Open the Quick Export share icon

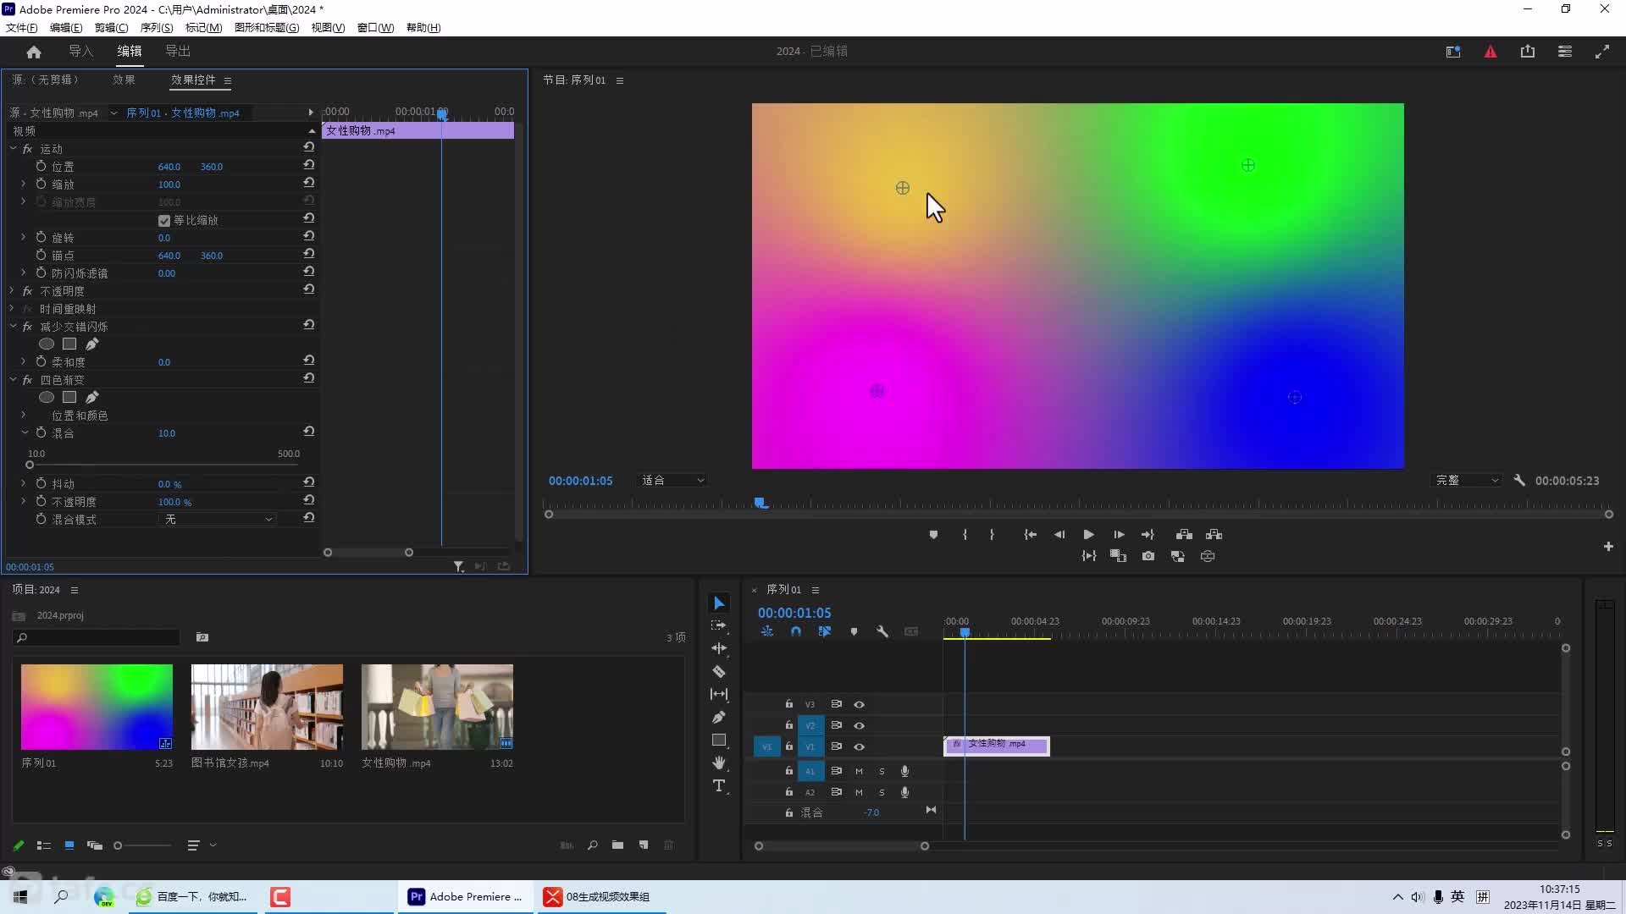tap(1528, 52)
